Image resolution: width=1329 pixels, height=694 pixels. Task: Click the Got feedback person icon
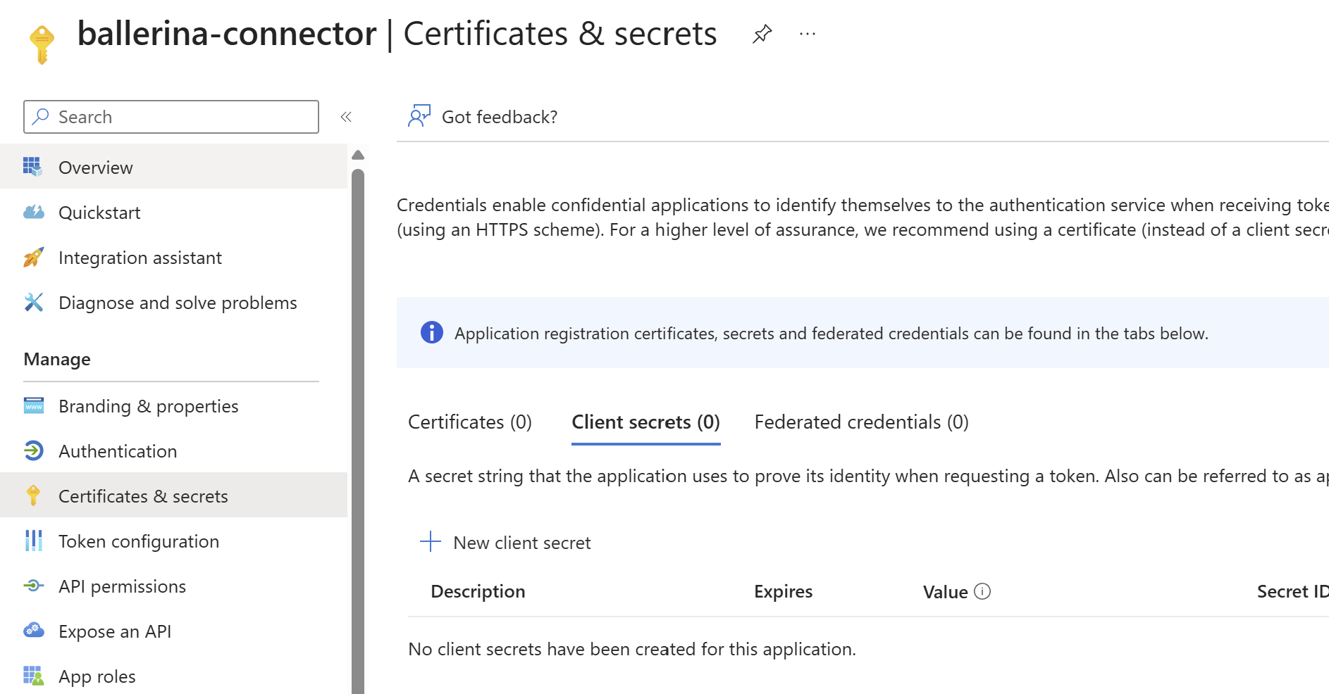click(419, 116)
